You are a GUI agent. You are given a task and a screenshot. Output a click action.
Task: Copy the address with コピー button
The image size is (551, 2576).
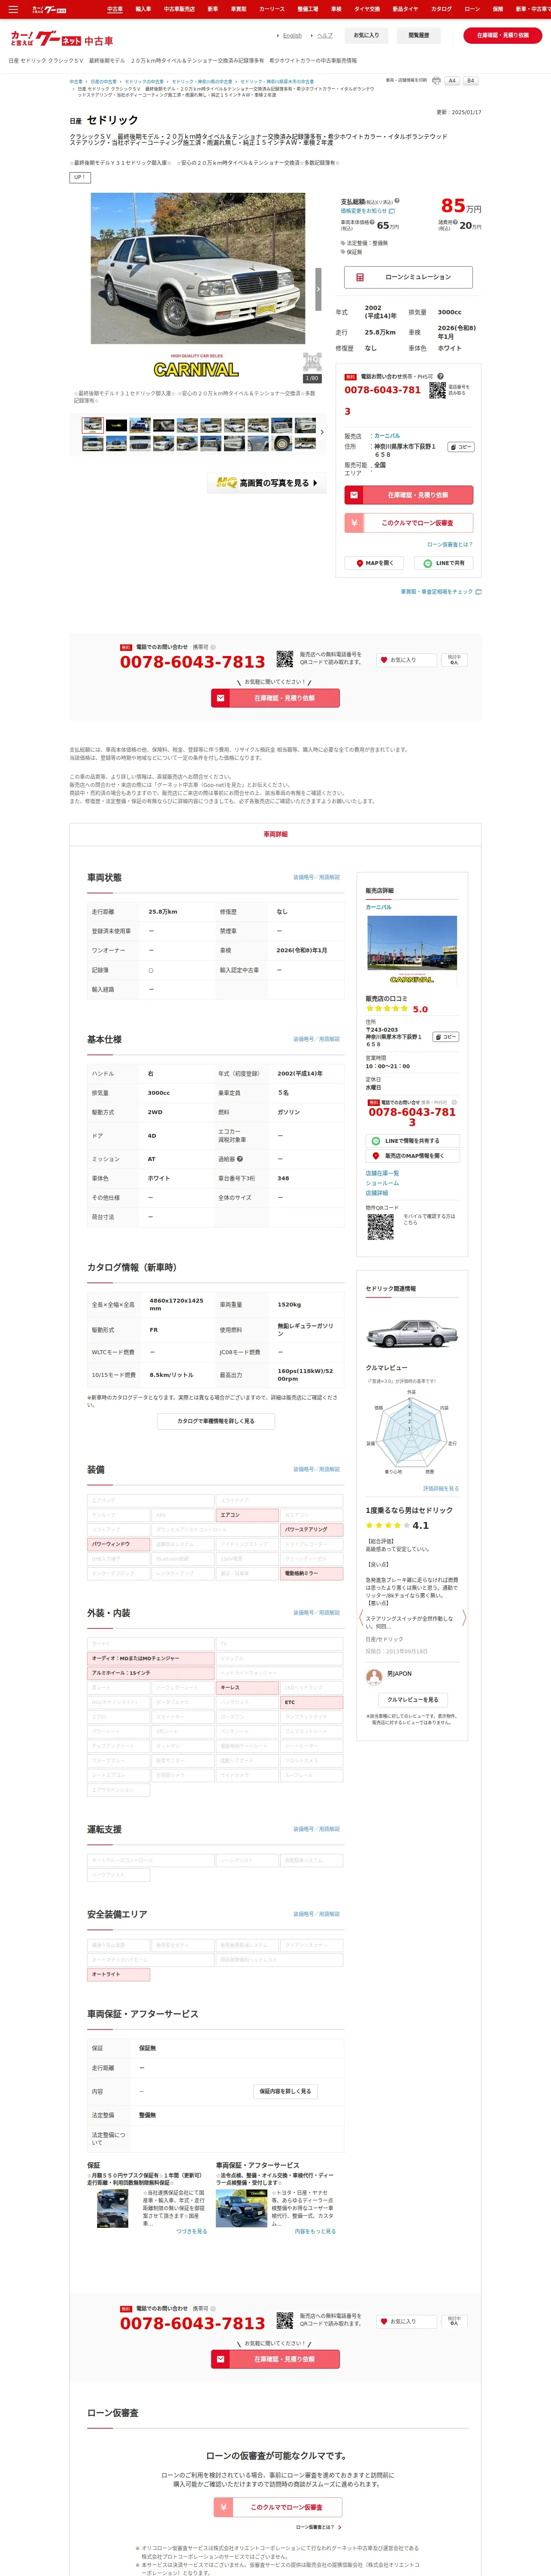[x=460, y=447]
